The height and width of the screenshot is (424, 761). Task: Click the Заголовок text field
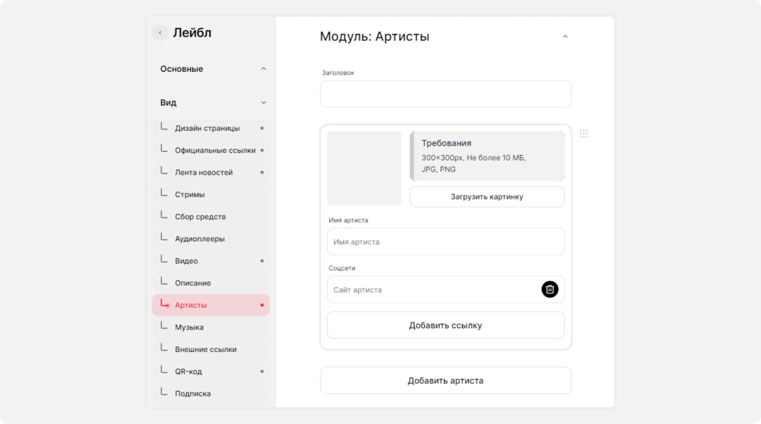tap(445, 94)
